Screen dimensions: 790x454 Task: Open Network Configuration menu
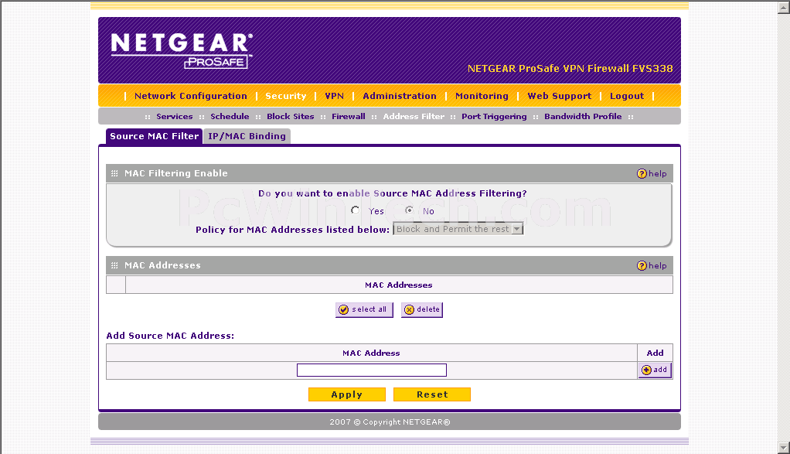(x=190, y=96)
